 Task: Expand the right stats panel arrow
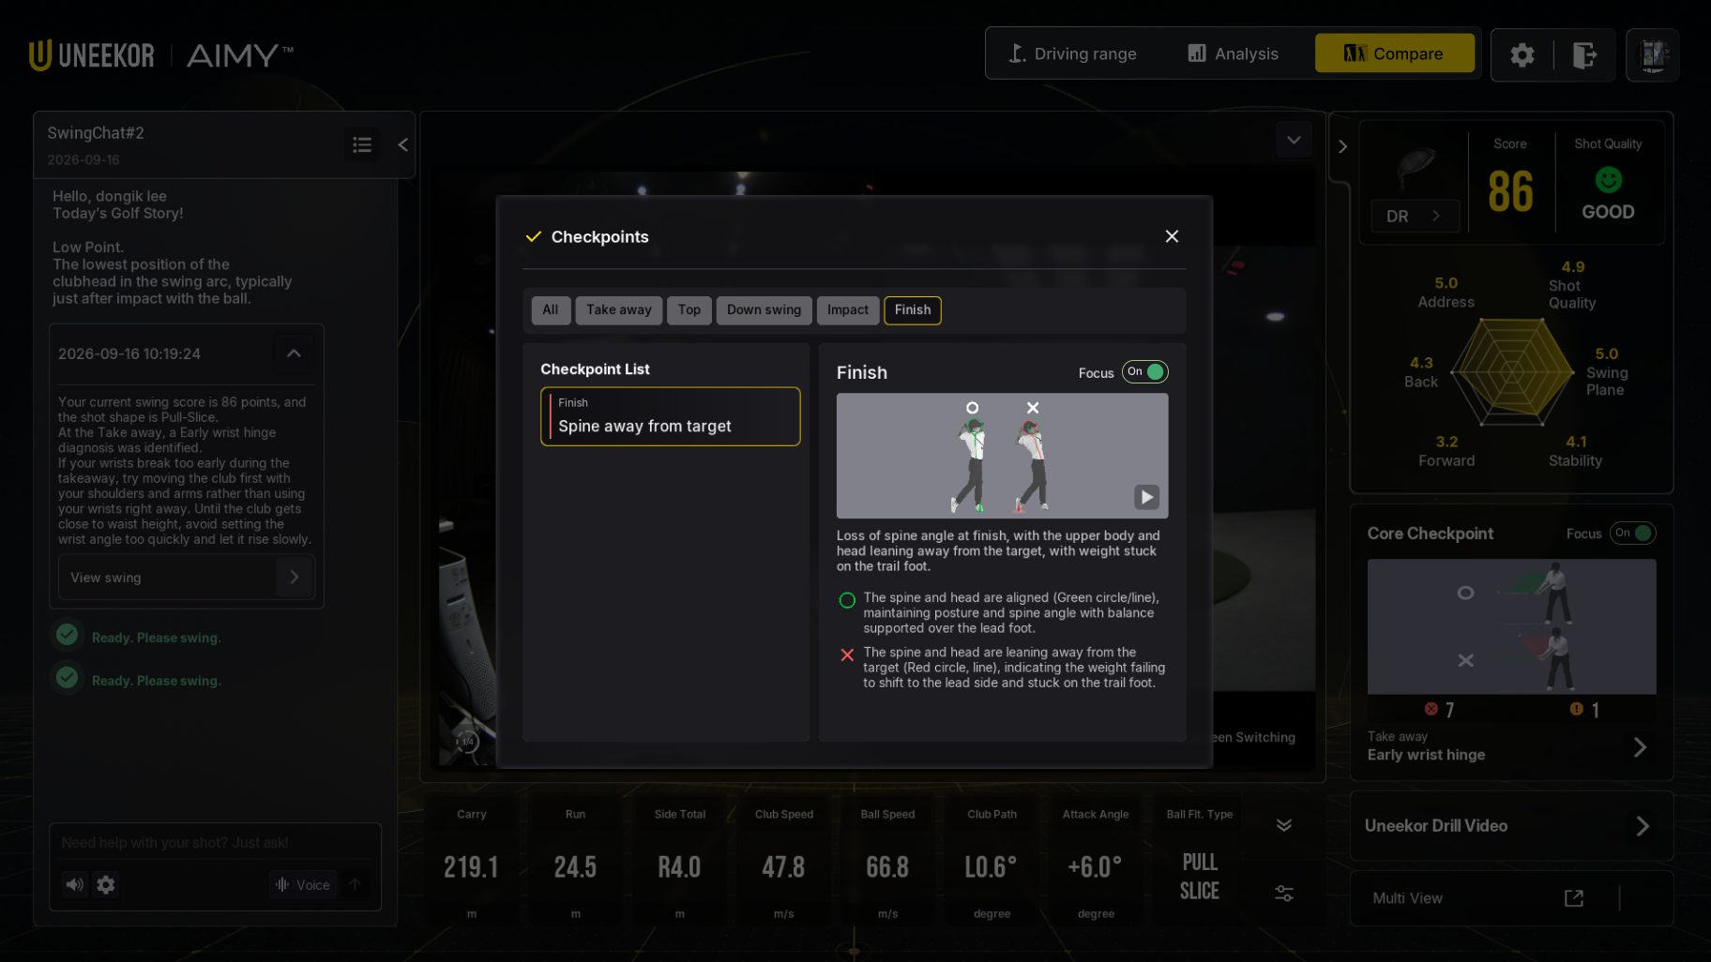click(1342, 146)
